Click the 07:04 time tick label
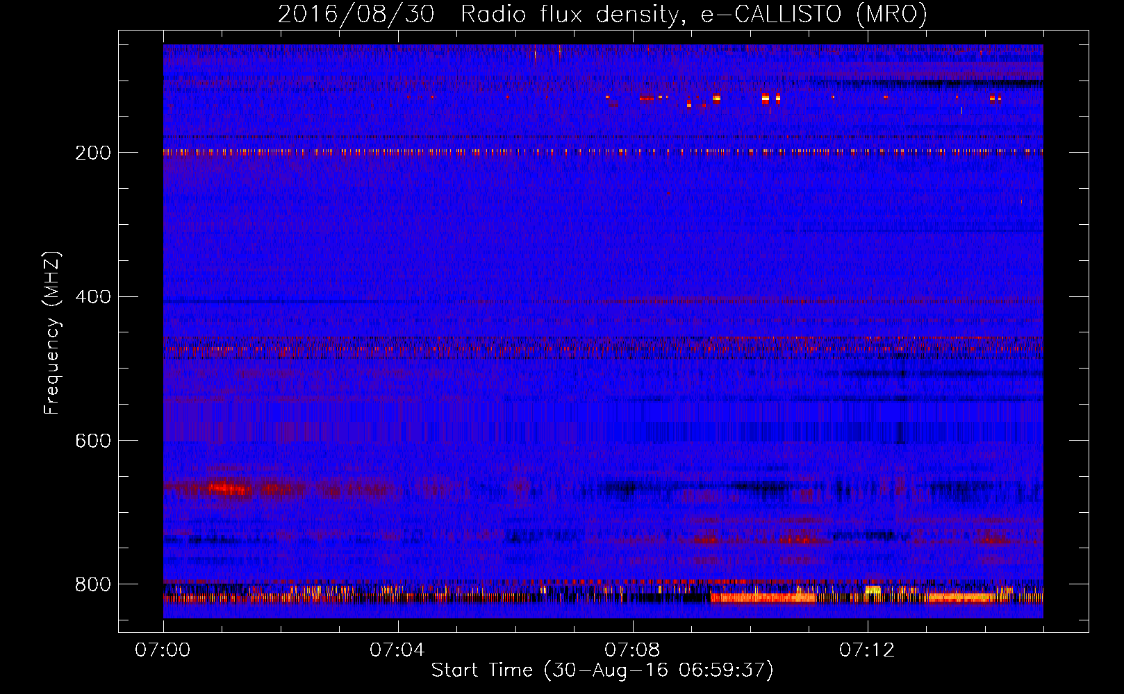Image resolution: width=1124 pixels, height=694 pixels. pos(397,650)
